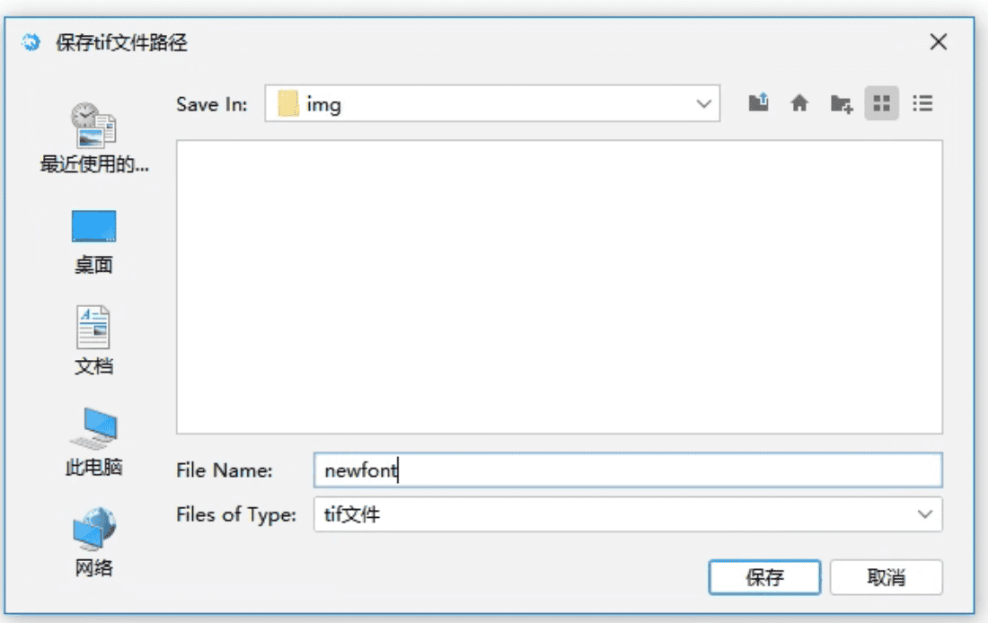Click the empty file list area
This screenshot has height=623, width=988.
559,287
